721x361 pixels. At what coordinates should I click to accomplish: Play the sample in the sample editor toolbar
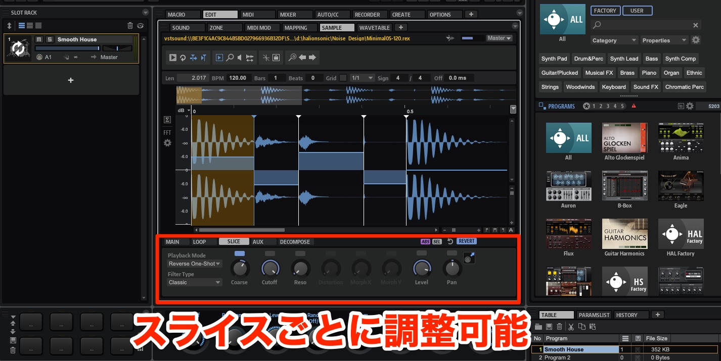tap(173, 58)
